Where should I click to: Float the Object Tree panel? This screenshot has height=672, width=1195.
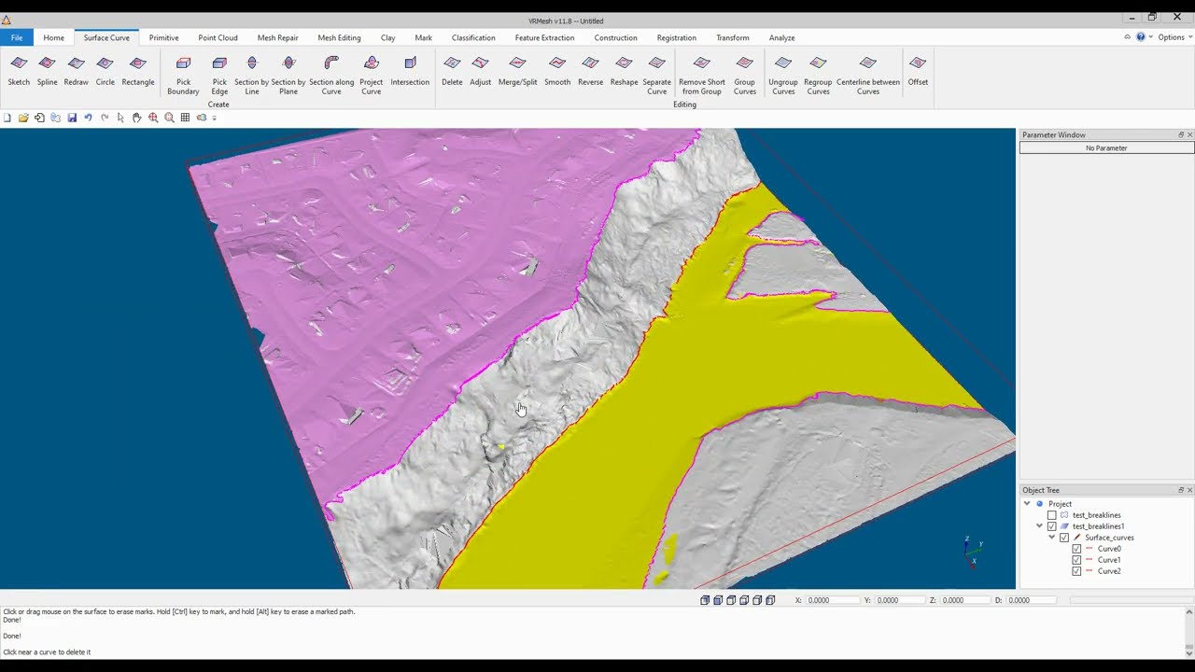(1180, 490)
